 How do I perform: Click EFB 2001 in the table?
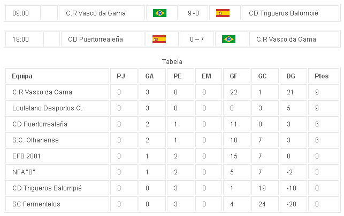click(27, 156)
